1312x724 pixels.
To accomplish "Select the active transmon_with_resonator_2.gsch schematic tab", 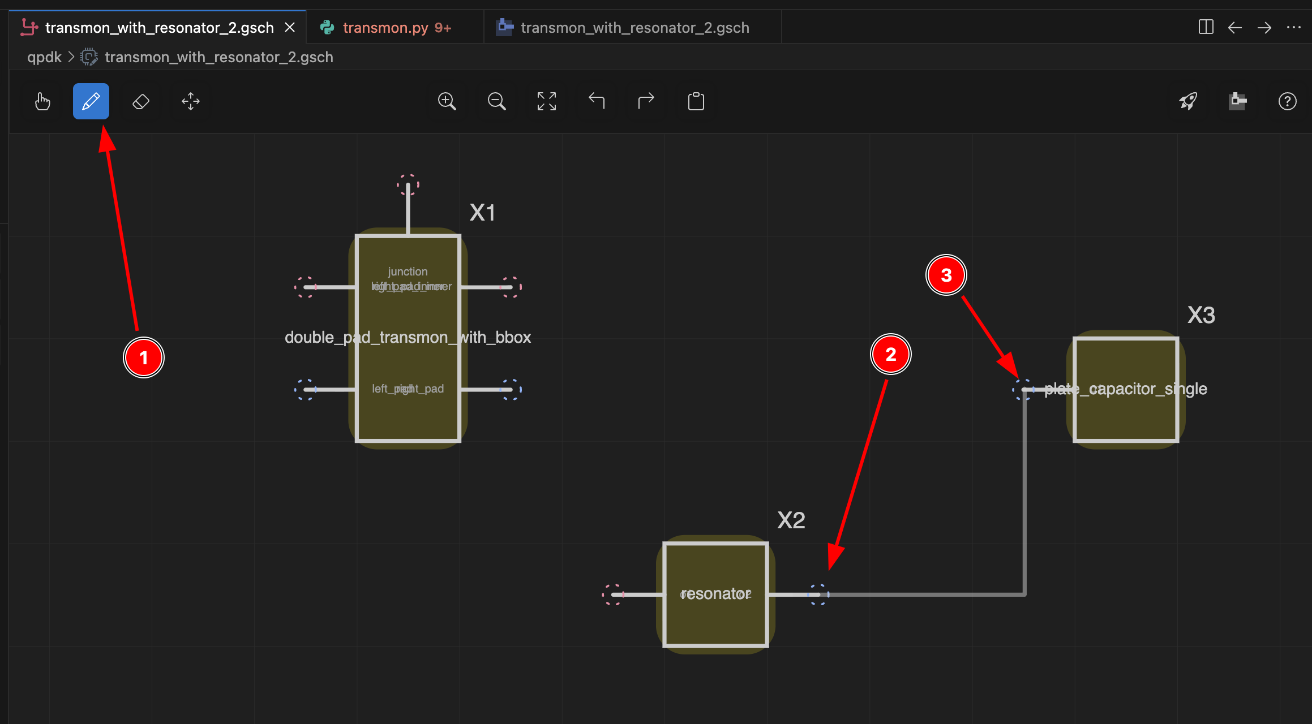I will point(158,27).
